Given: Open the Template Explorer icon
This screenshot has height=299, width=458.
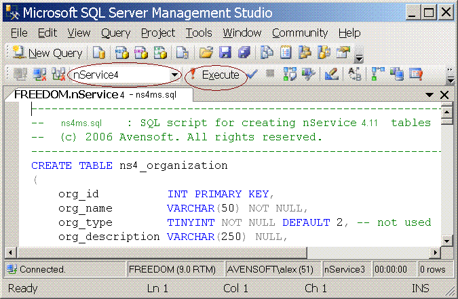Looking at the screenshot, I should 324,53.
